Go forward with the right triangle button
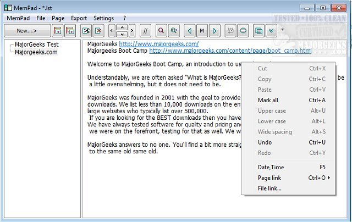Screen dimensions: 352x222 [215, 31]
